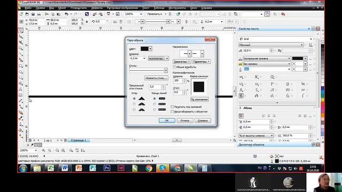Select the Crop tool in toolbox
The height and width of the screenshot is (192, 342).
(21, 42)
